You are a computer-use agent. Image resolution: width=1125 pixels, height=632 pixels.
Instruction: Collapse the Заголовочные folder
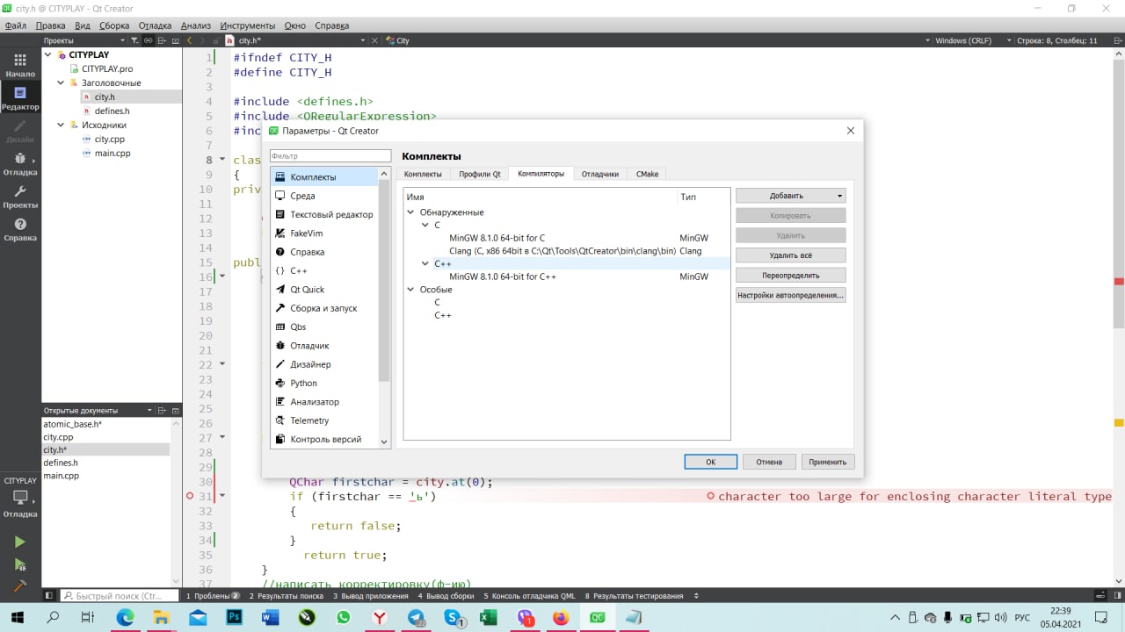62,83
